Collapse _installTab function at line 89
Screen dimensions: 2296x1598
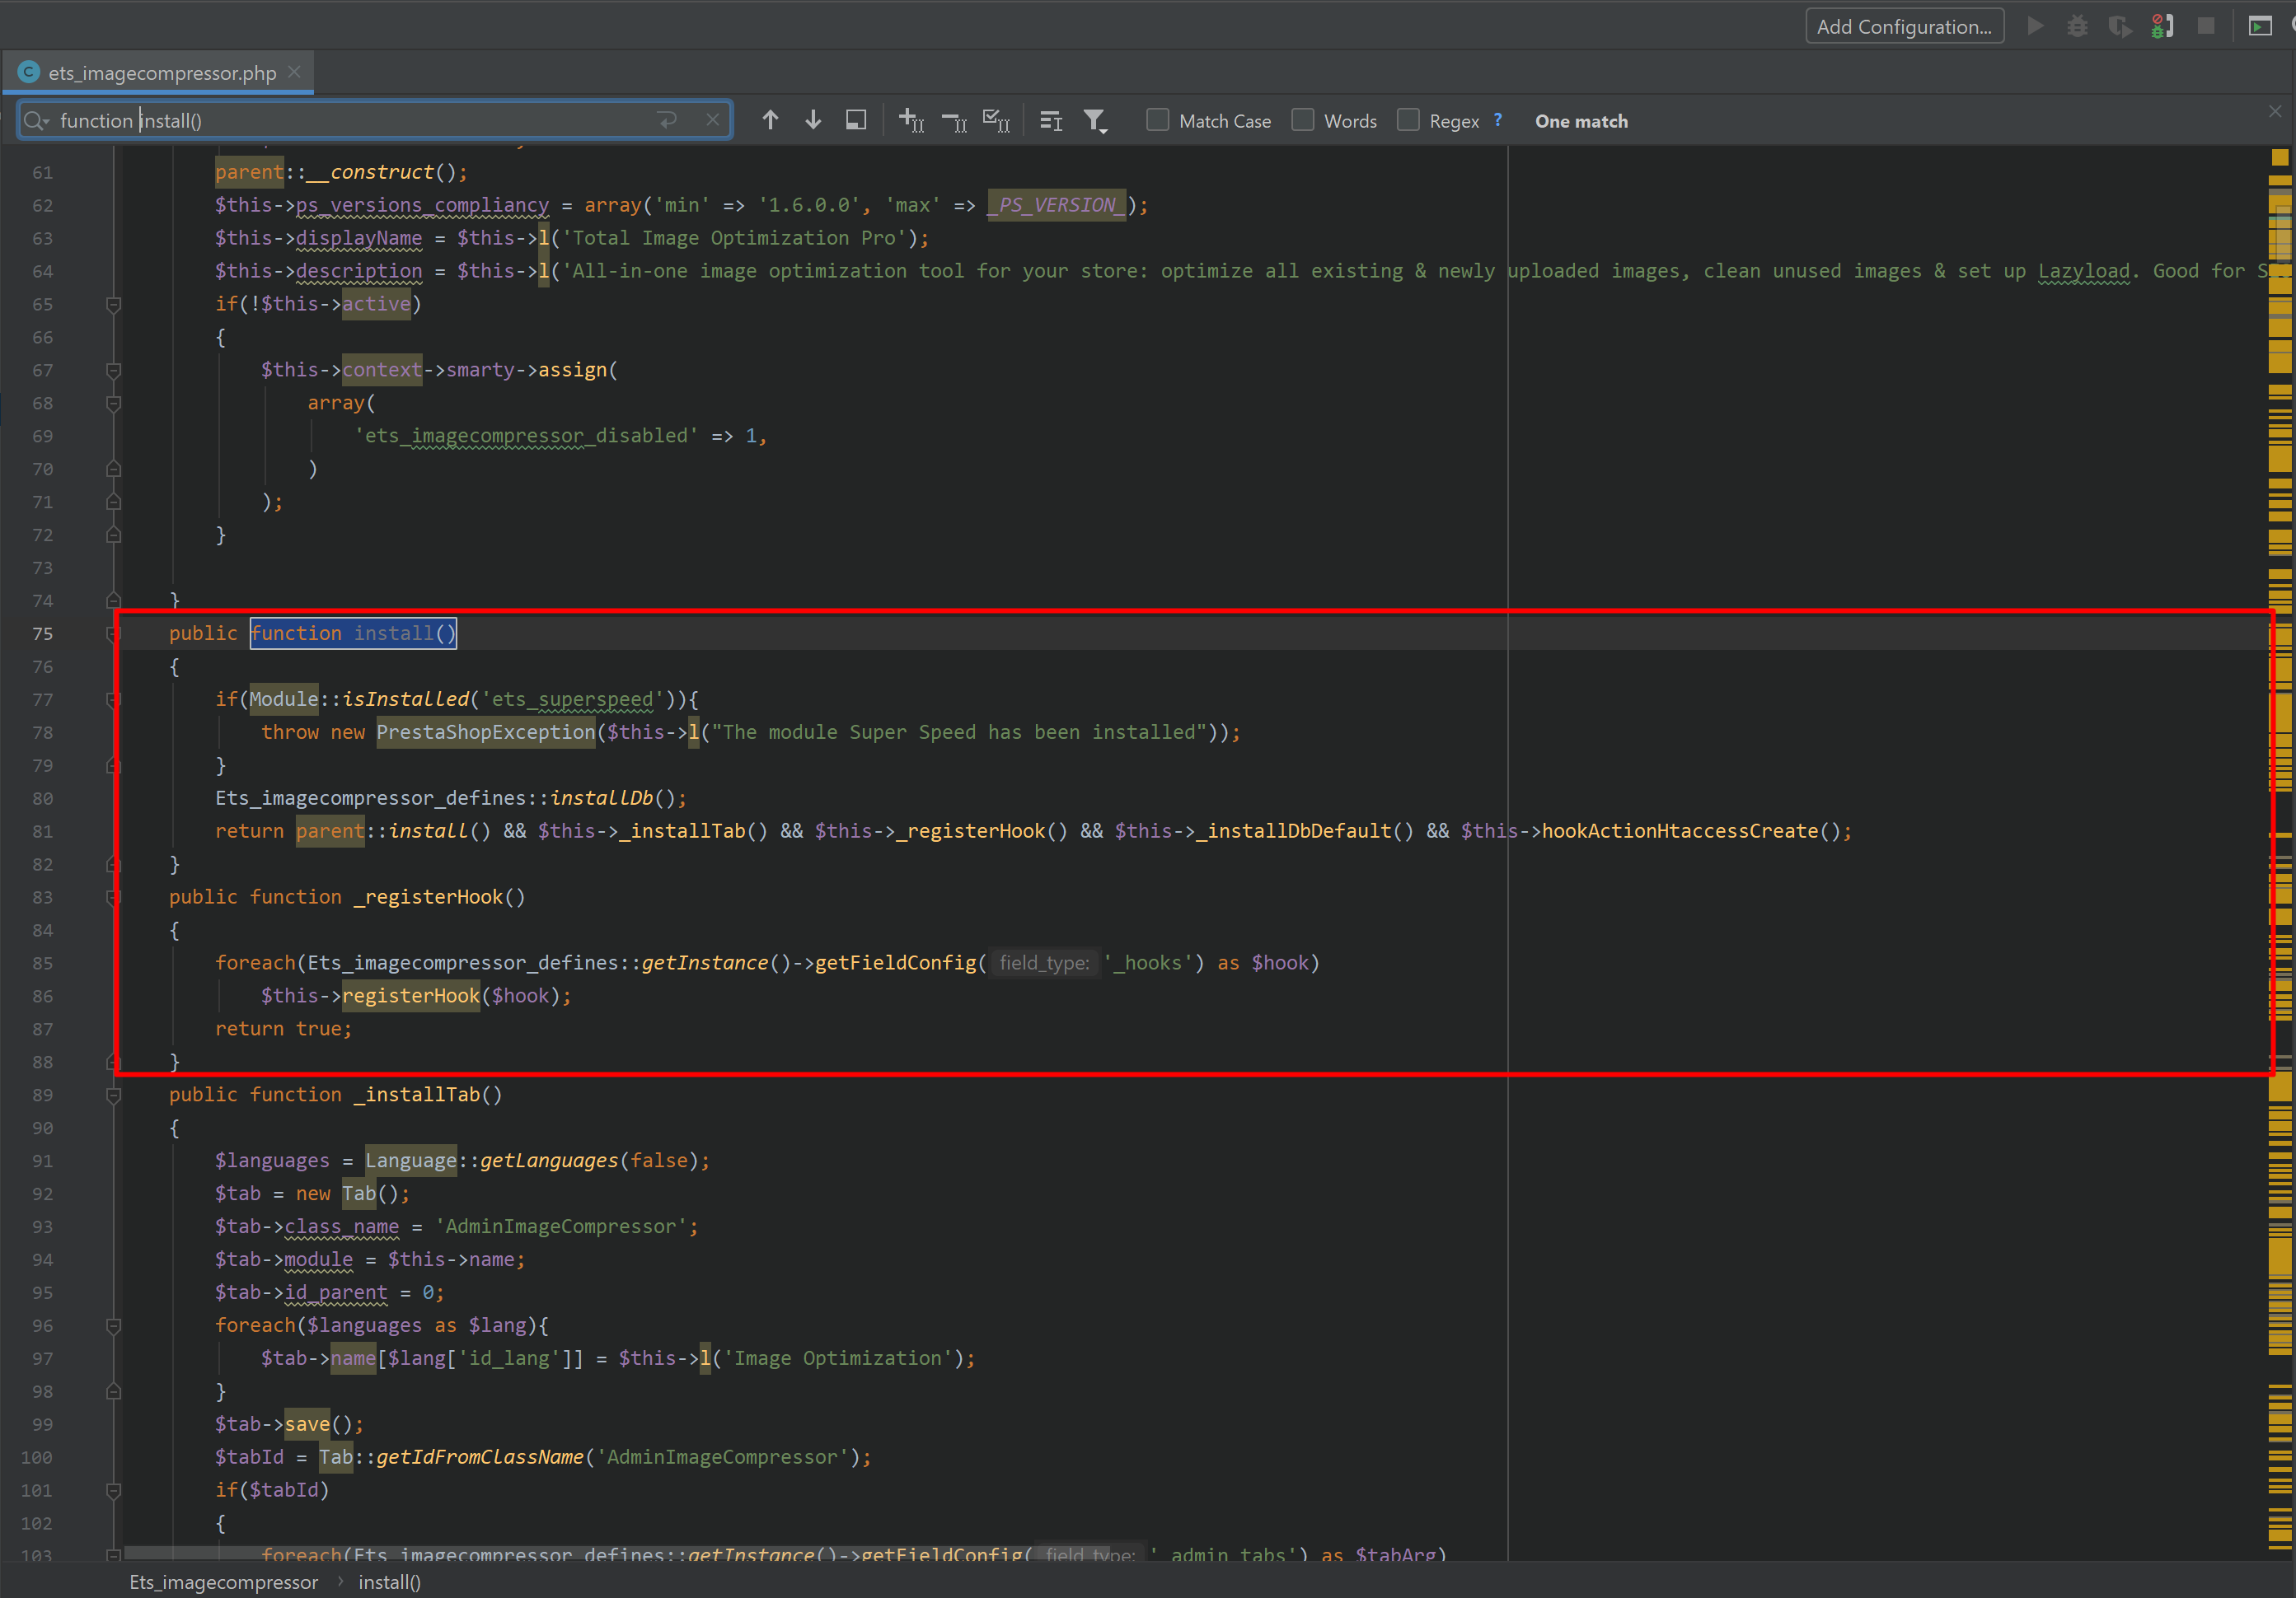coord(114,1095)
